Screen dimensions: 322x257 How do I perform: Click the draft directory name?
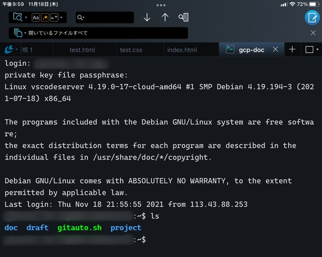pyautogui.click(x=38, y=228)
